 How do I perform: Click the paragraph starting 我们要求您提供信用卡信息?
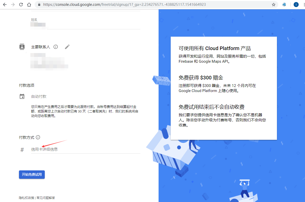tap(222, 120)
